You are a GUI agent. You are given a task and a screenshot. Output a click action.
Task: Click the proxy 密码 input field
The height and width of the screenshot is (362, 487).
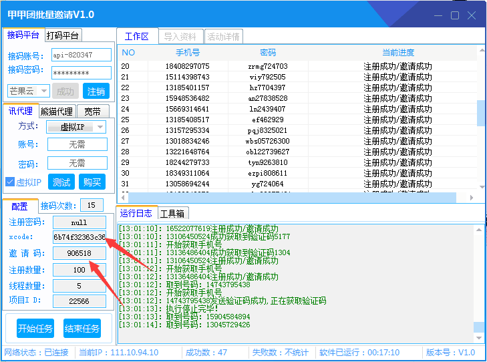tap(77, 163)
